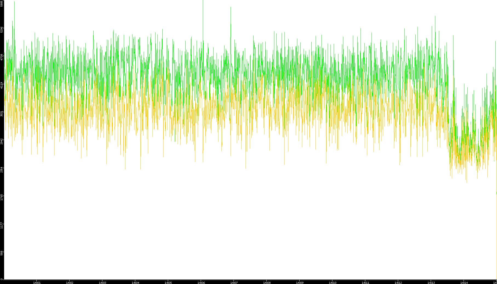Click the 14:01 time axis label

click(x=37, y=283)
